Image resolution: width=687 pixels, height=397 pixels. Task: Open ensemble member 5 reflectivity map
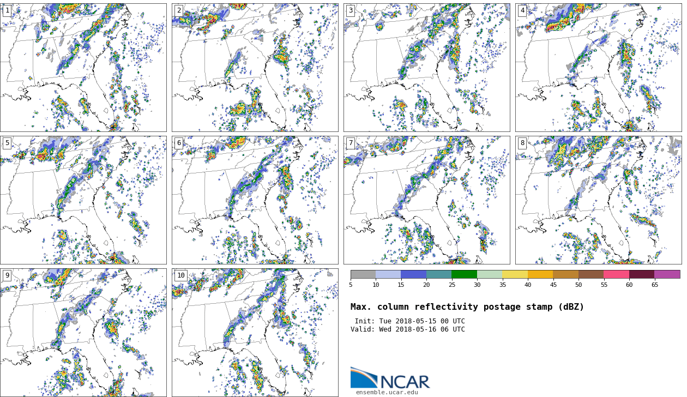point(83,200)
